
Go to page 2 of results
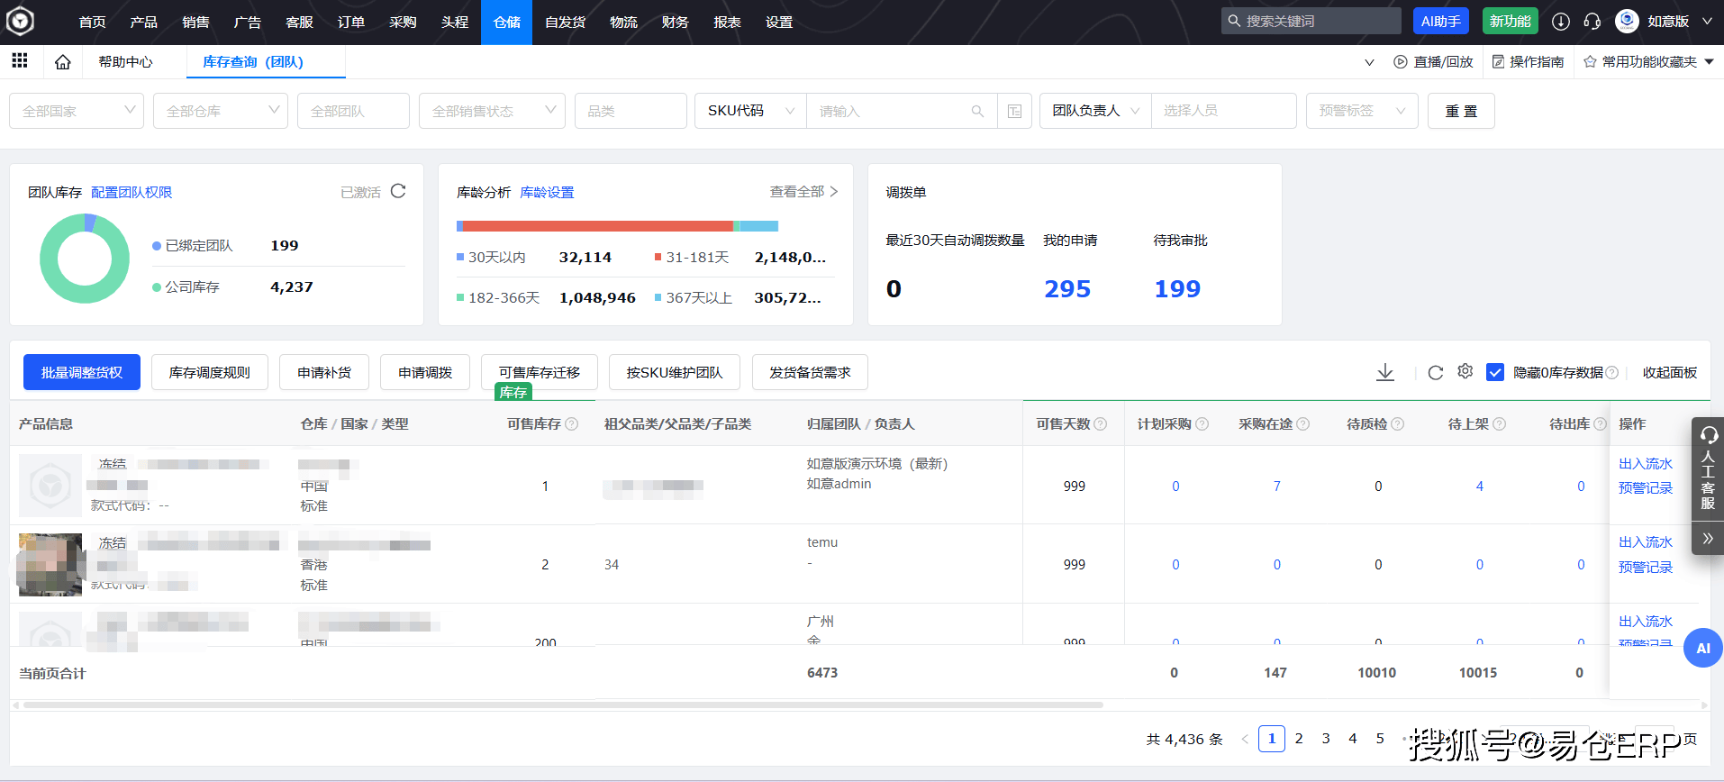click(1299, 739)
